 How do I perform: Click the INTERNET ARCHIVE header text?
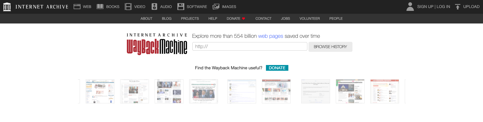42,7
